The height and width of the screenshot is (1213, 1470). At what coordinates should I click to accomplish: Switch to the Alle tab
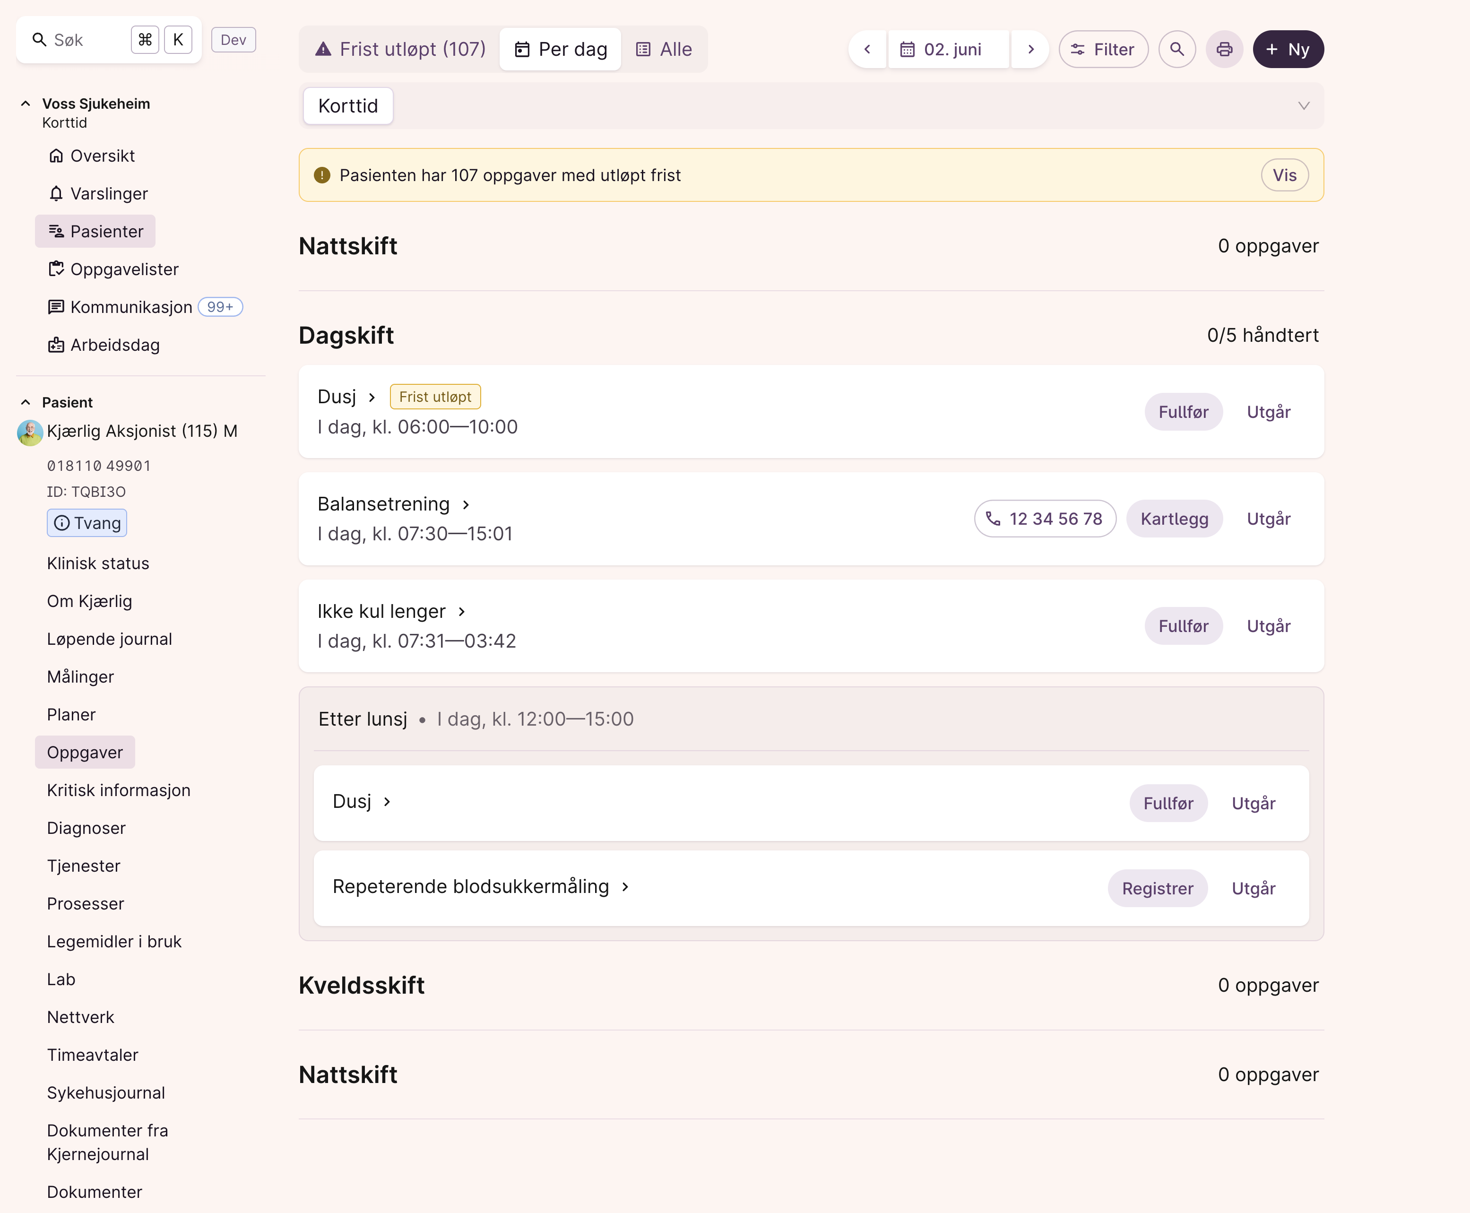664,49
